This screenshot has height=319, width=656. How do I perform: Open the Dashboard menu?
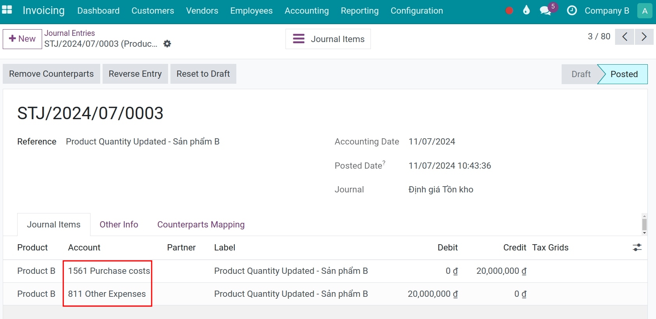pos(98,11)
